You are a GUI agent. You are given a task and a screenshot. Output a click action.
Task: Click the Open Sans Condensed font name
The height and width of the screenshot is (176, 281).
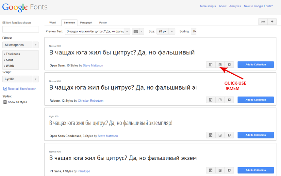[65, 136]
